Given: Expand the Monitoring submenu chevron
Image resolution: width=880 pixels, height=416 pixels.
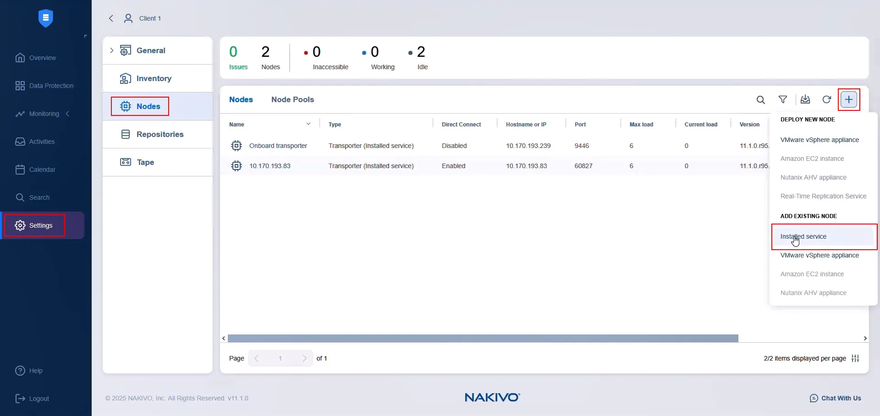Looking at the screenshot, I should [x=68, y=114].
